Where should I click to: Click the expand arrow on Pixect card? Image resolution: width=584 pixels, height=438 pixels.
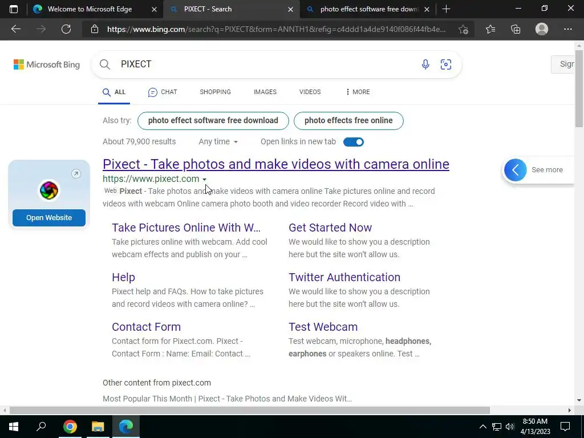[76, 173]
